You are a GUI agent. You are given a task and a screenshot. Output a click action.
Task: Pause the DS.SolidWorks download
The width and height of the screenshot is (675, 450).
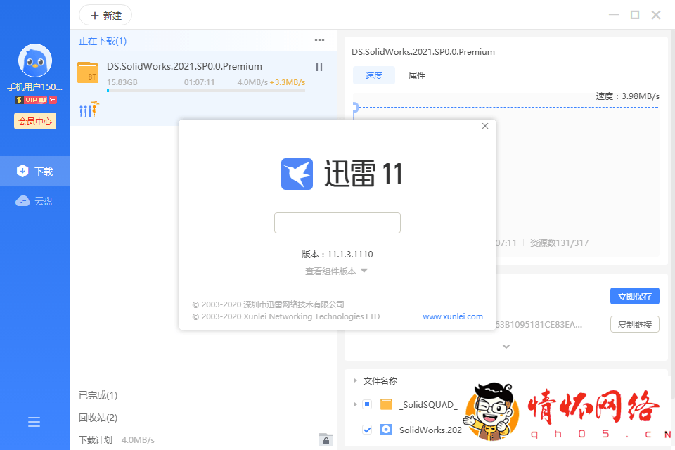click(x=319, y=67)
